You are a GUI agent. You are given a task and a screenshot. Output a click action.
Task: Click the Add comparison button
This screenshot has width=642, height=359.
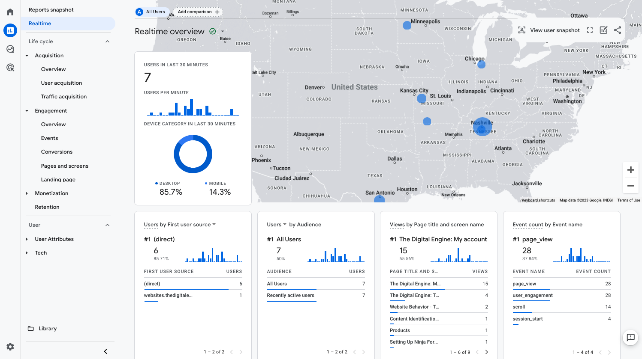(x=198, y=12)
